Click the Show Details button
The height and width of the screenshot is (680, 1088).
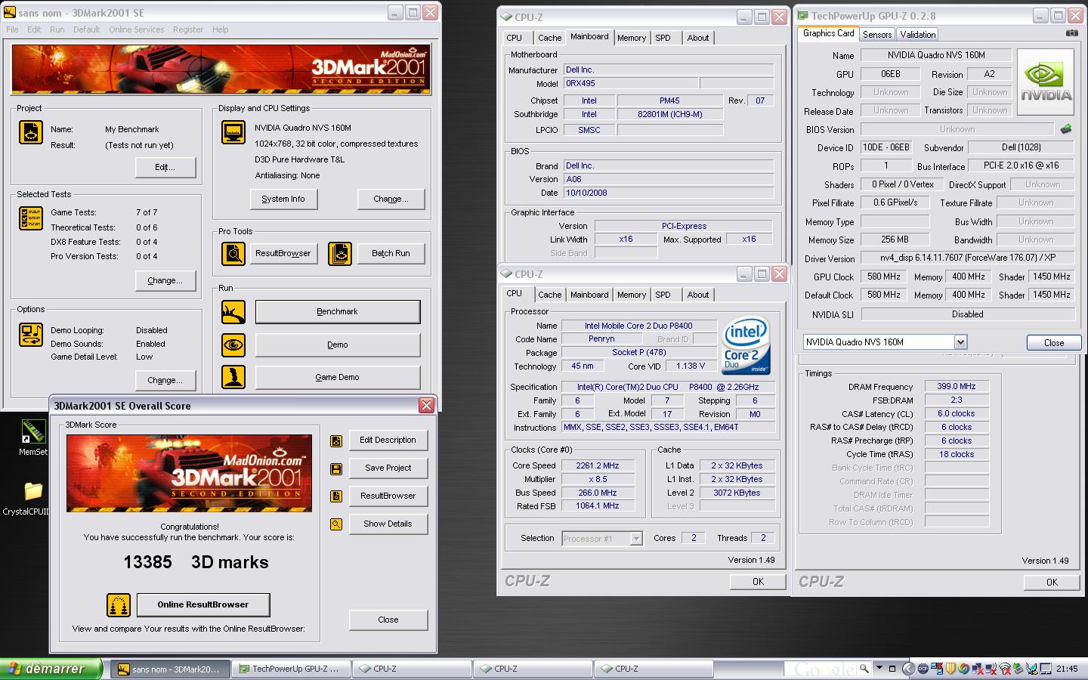click(388, 524)
